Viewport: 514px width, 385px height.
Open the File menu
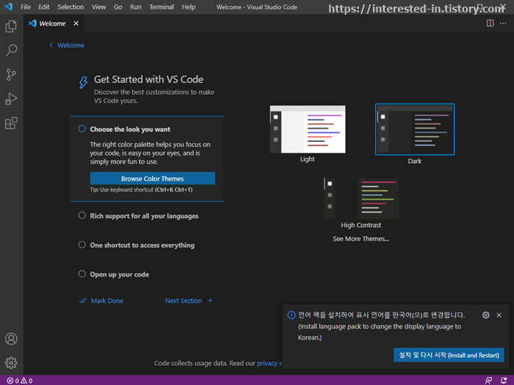coord(25,7)
